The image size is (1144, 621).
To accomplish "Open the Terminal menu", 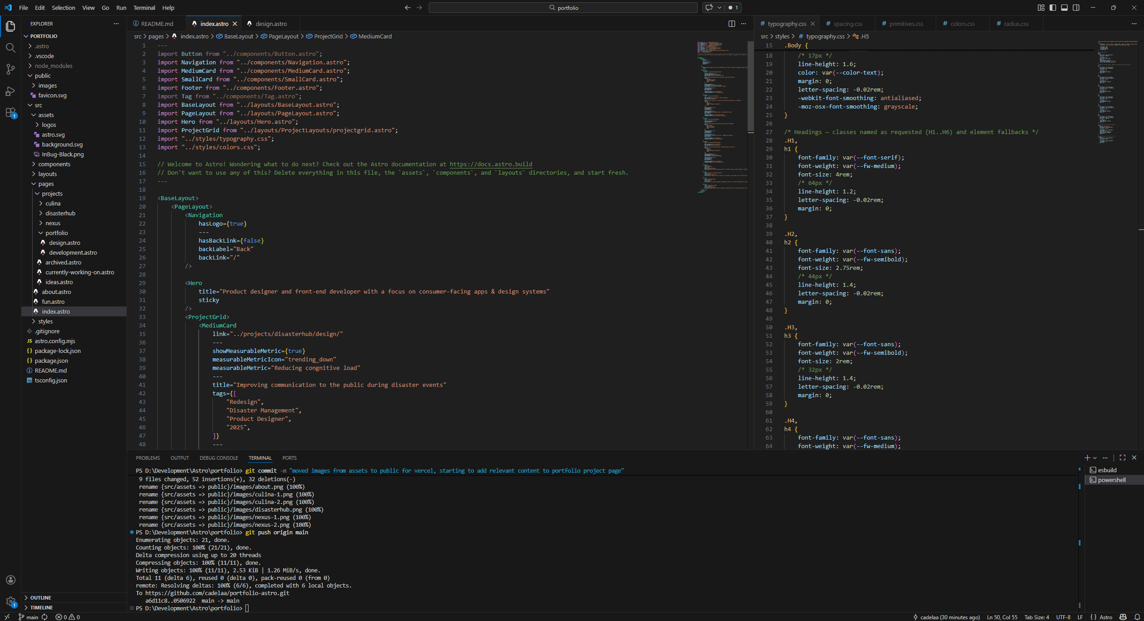I will coord(144,8).
